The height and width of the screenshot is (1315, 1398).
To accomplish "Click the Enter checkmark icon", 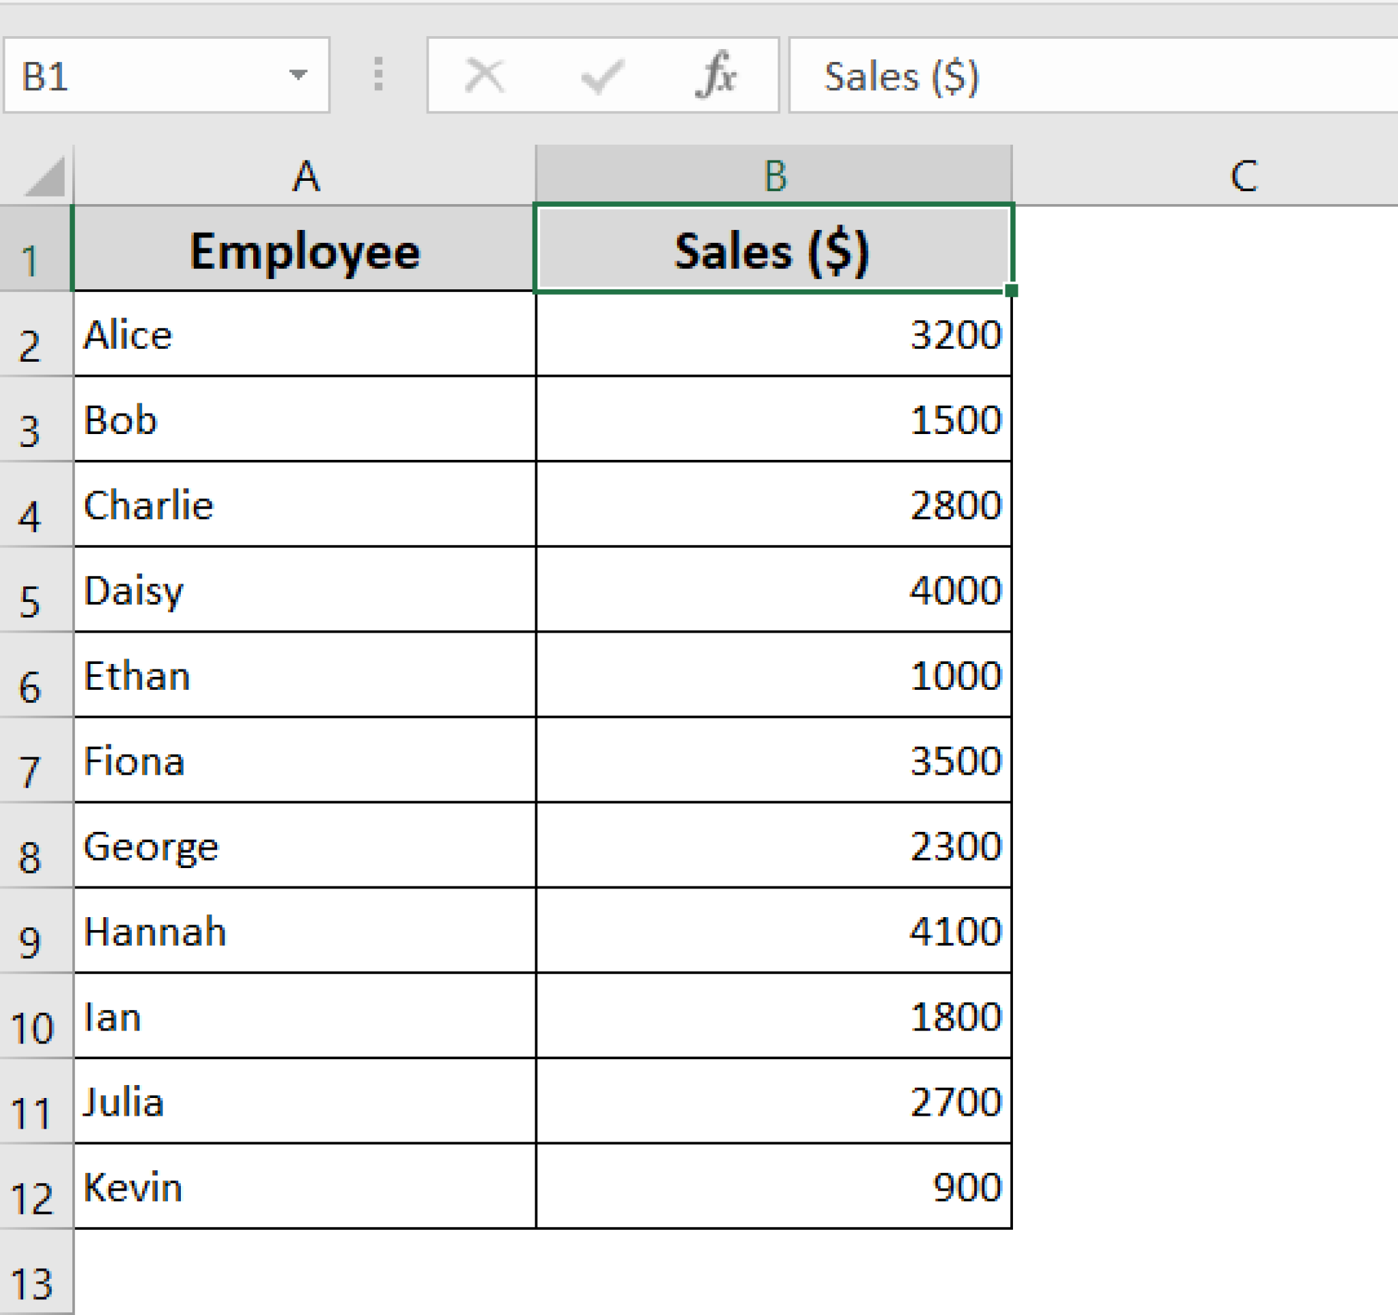I will click(601, 75).
